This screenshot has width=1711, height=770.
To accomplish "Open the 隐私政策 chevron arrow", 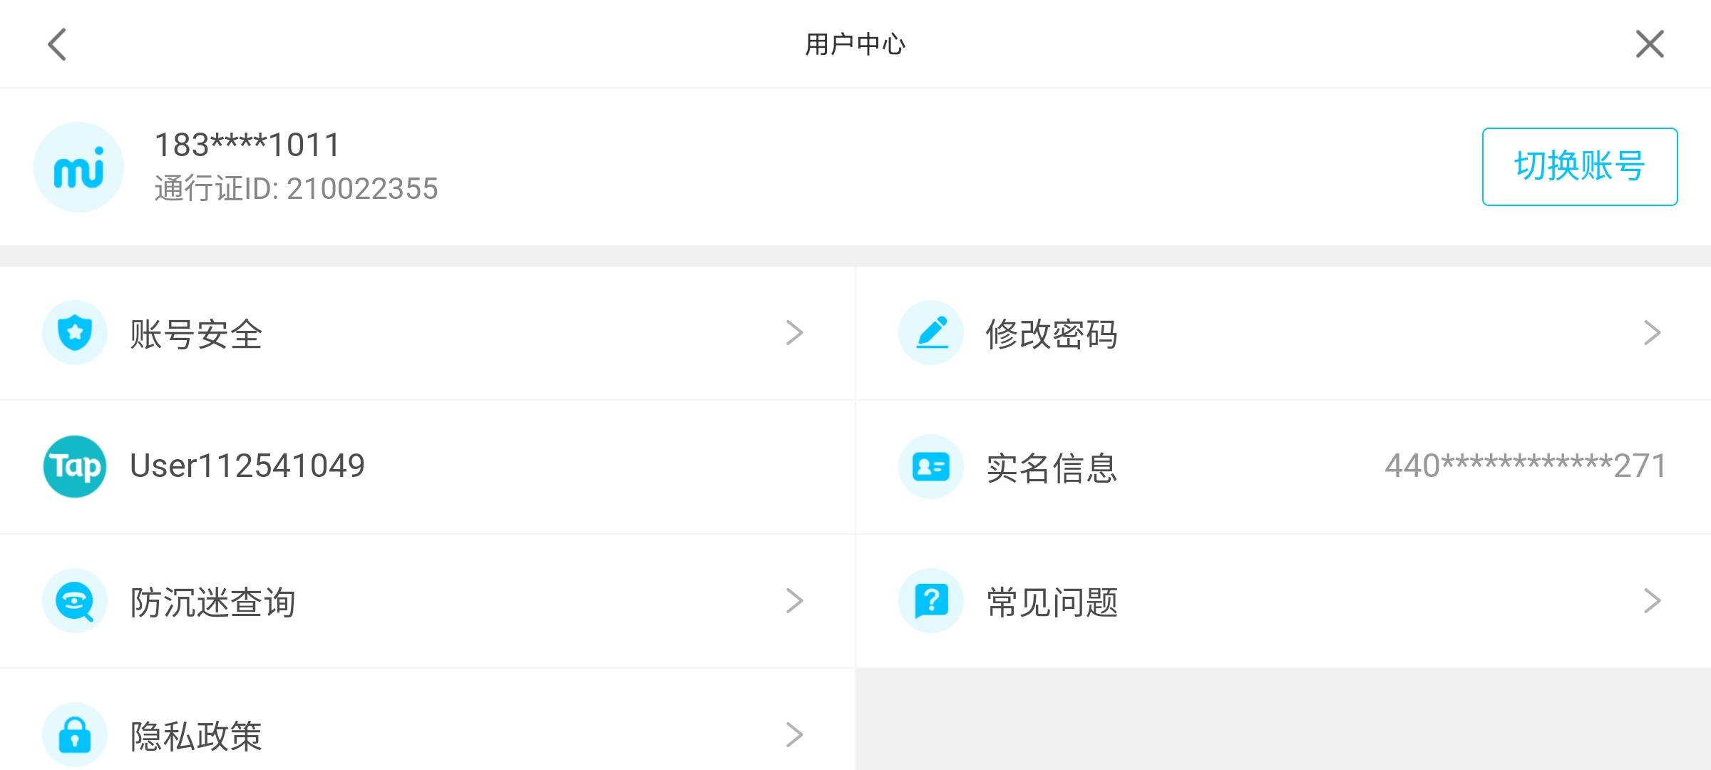I will (x=794, y=735).
